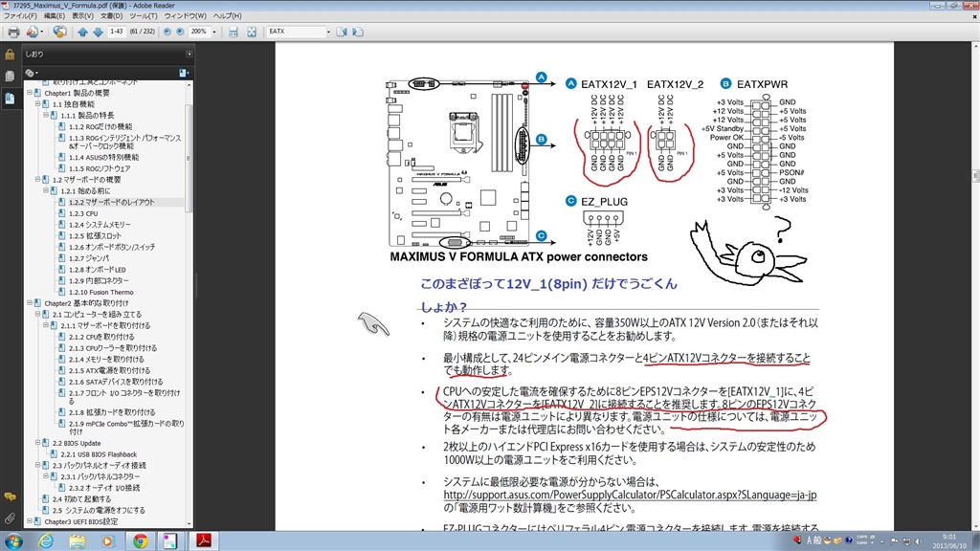This screenshot has width=980, height=551.
Task: Click the convert-to-PDF online toolbar icon
Action: (x=33, y=32)
